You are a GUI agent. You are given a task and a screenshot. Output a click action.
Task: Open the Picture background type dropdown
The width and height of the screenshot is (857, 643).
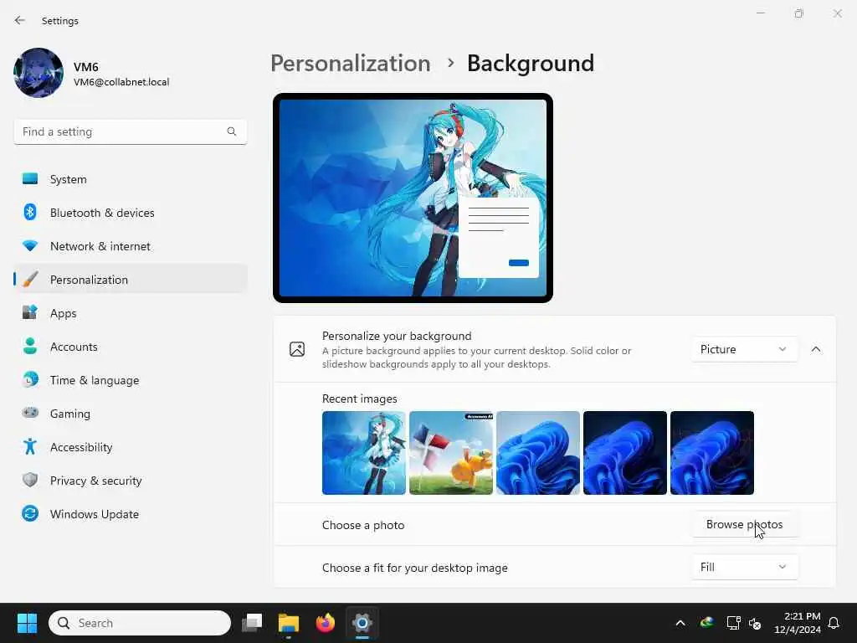tap(744, 349)
